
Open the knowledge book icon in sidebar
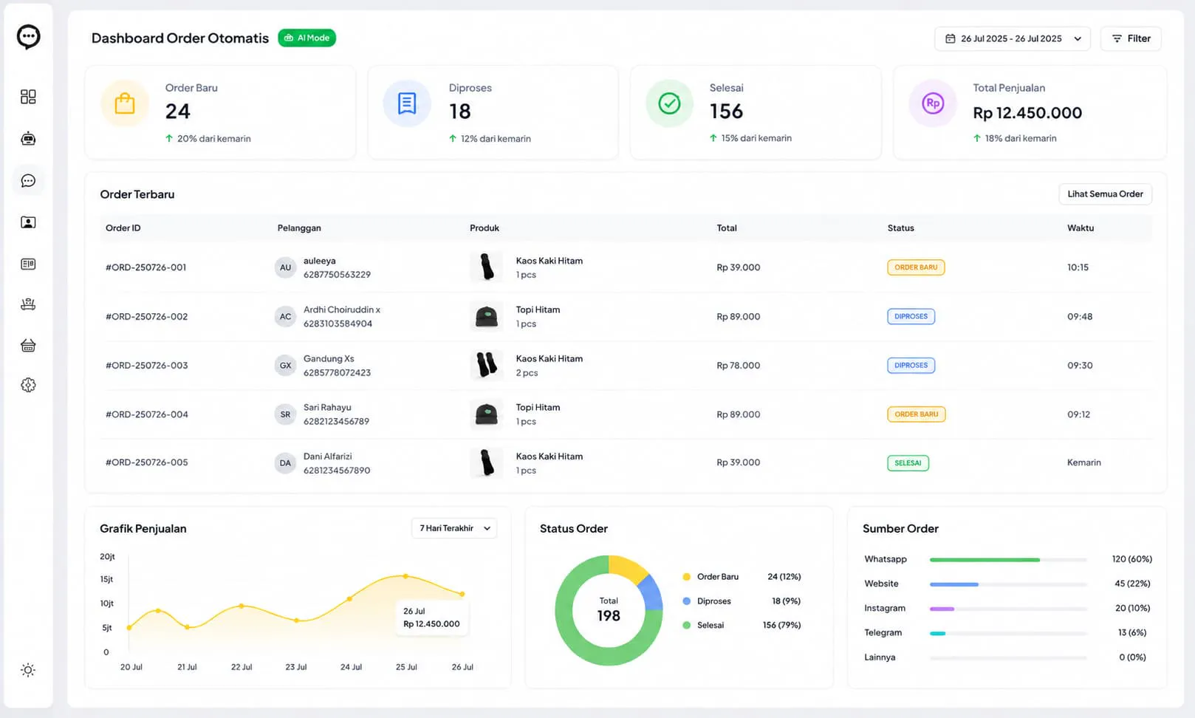pos(28,264)
